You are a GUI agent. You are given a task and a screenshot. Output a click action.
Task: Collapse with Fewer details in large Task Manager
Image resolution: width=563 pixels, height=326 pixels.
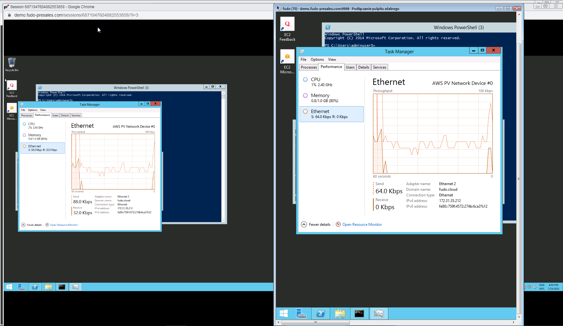(316, 224)
